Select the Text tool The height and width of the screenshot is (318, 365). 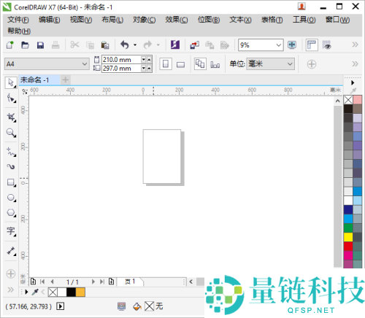(11, 231)
